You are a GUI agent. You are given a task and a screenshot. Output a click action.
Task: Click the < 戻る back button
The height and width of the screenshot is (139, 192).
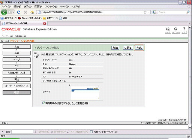pyautogui.click(x=128, y=48)
